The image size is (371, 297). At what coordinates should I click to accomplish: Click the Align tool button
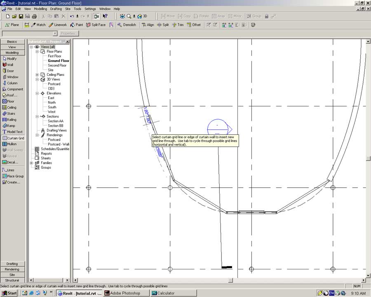click(148, 25)
